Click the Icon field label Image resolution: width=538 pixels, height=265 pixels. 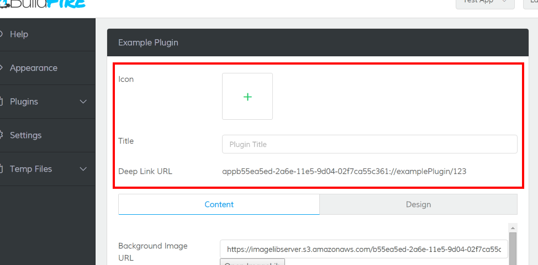(x=126, y=79)
